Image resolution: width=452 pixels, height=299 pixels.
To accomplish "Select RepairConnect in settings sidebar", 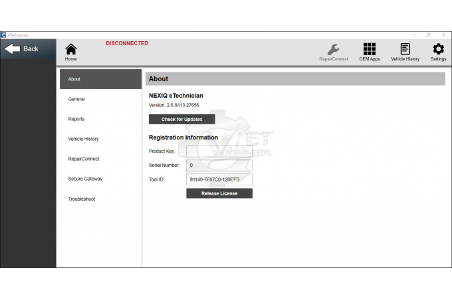I will (100, 159).
